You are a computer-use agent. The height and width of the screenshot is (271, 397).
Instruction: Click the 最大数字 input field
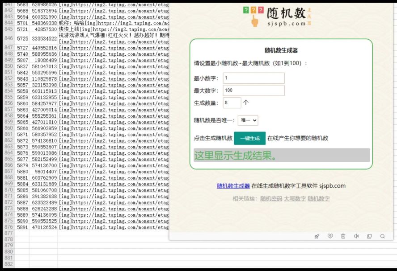click(253, 90)
